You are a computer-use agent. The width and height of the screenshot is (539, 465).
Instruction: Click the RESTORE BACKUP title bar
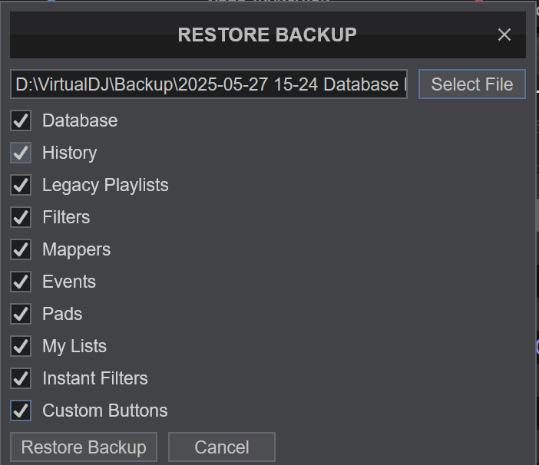click(x=268, y=35)
